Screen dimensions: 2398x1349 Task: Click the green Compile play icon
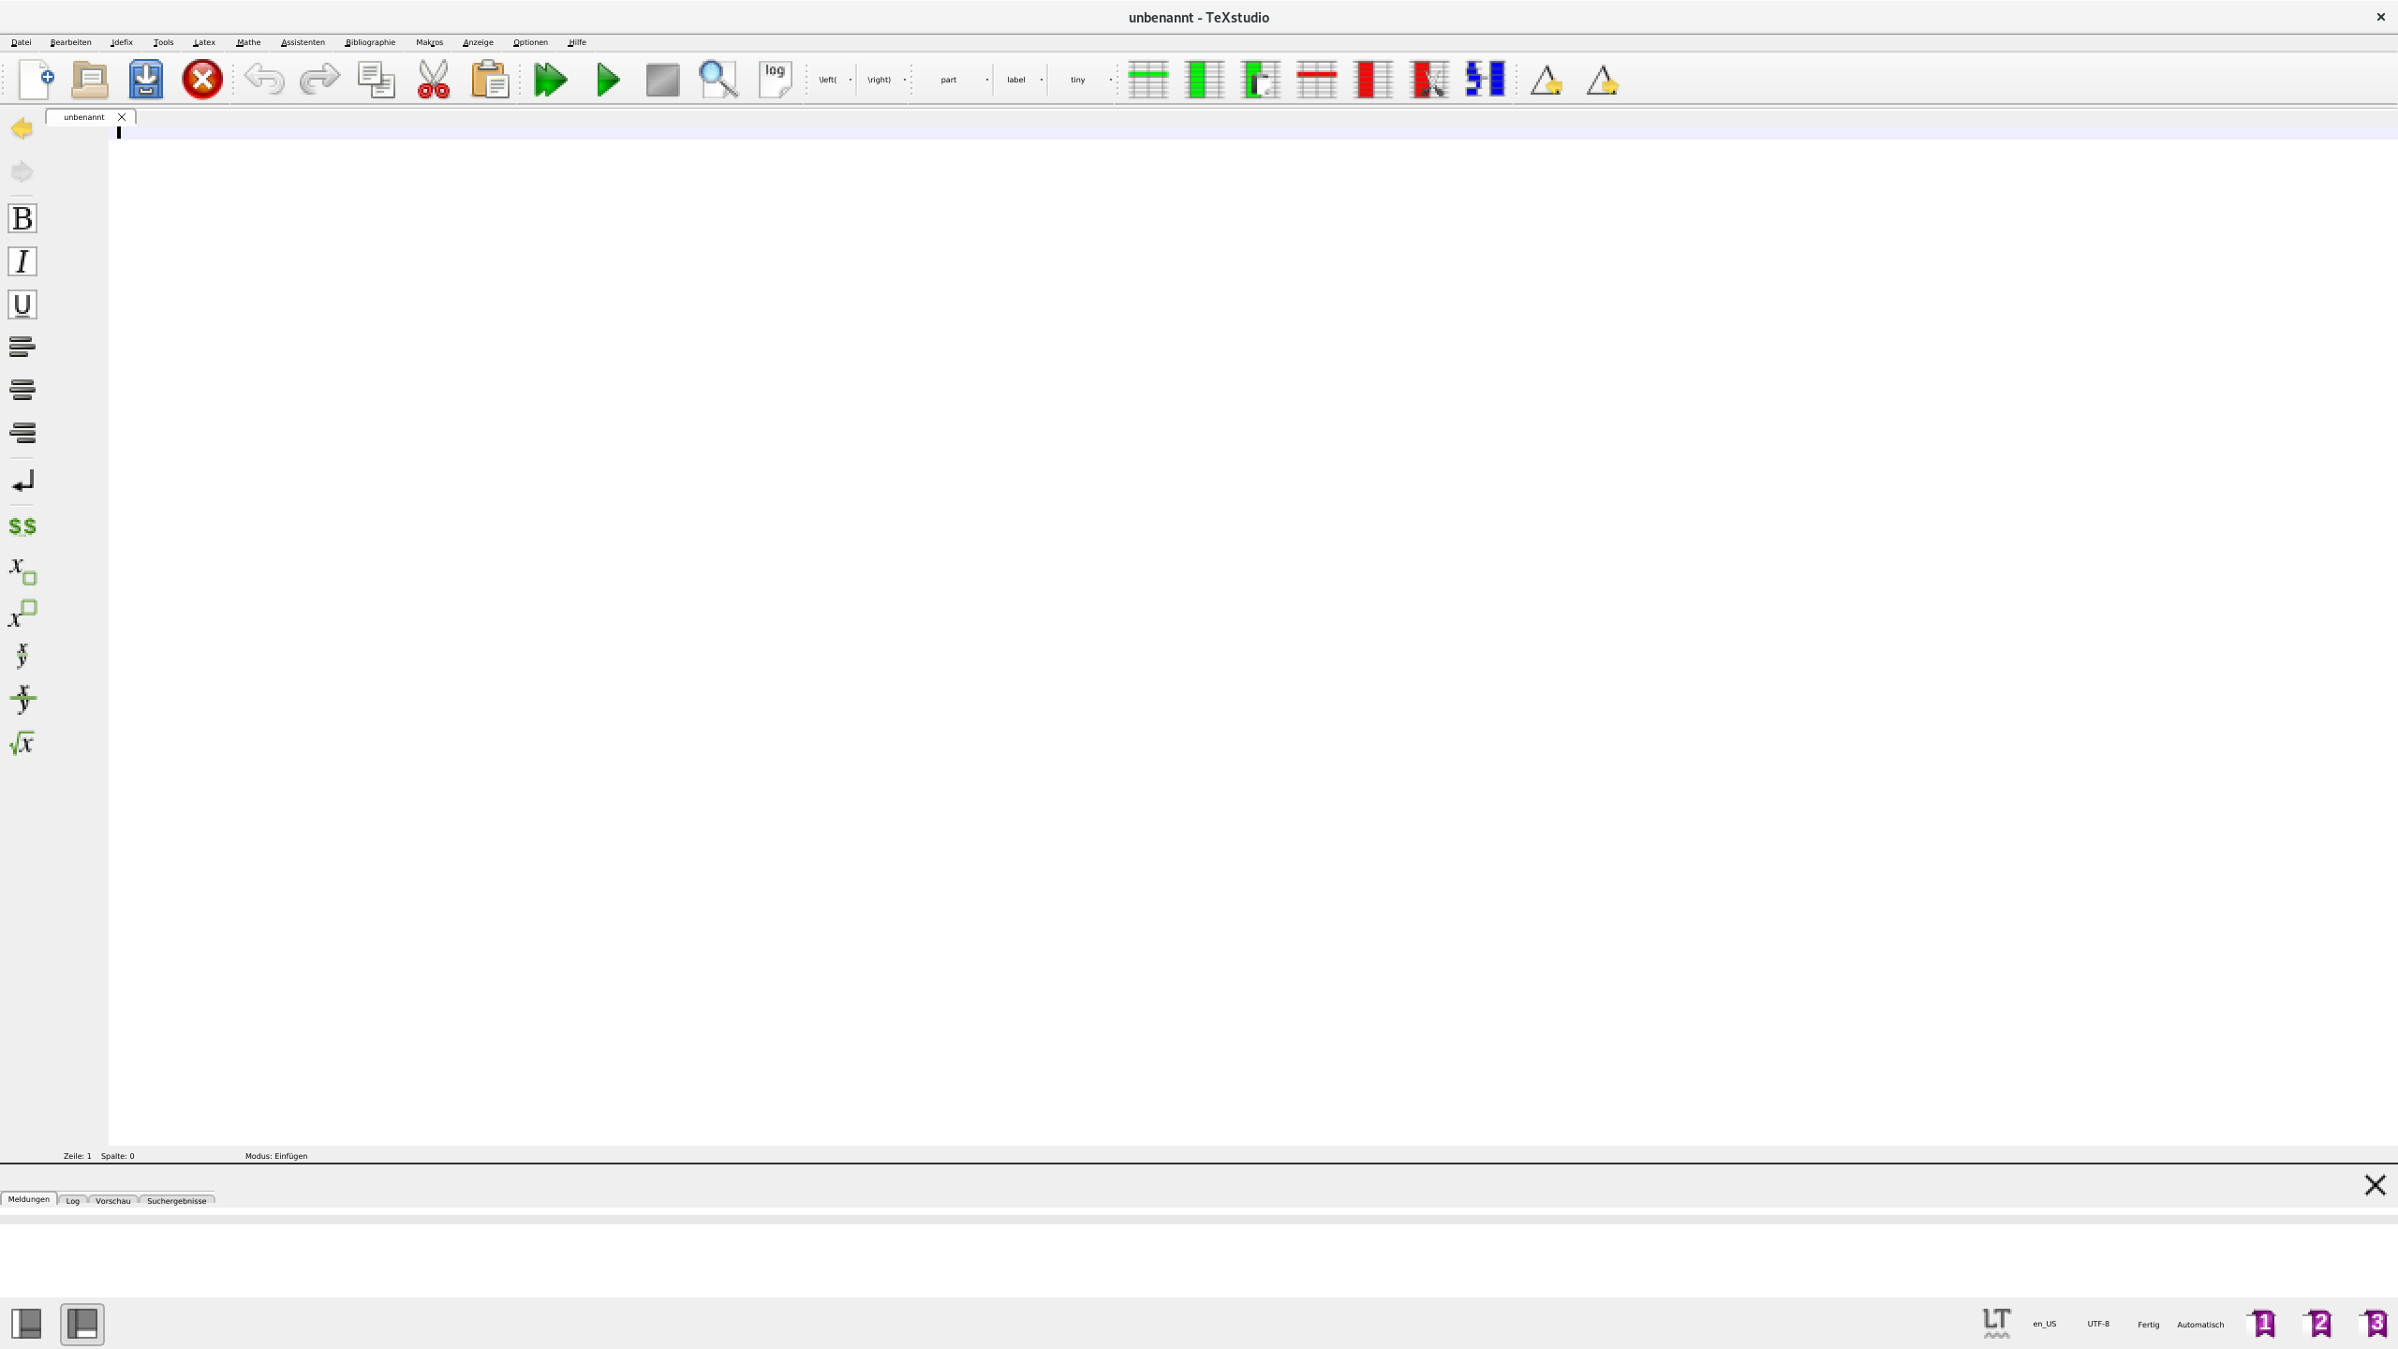[x=608, y=80]
